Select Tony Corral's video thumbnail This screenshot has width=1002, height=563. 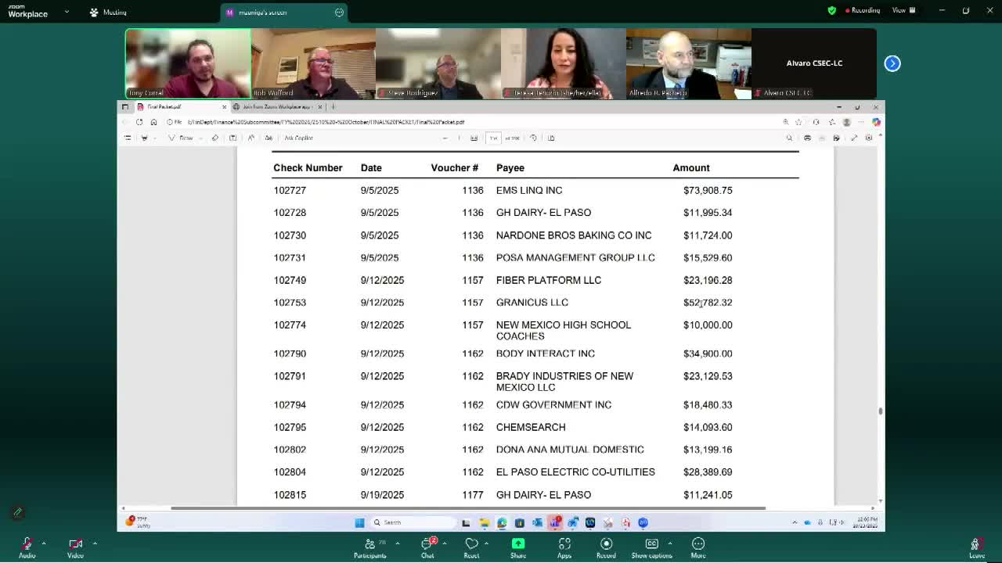pos(188,63)
